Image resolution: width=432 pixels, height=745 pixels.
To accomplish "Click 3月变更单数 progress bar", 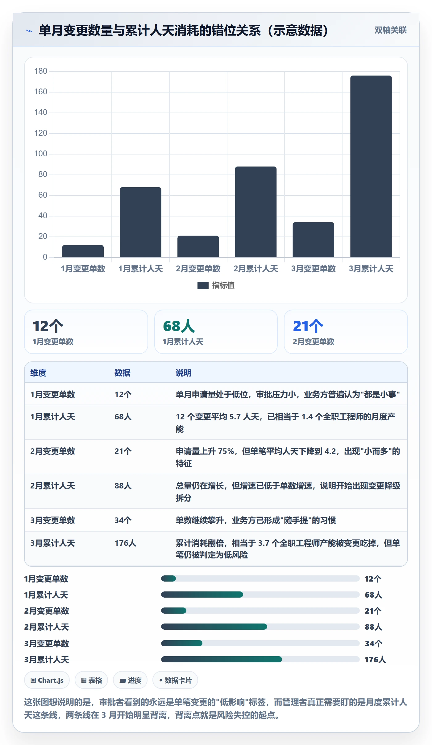I will pyautogui.click(x=260, y=643).
